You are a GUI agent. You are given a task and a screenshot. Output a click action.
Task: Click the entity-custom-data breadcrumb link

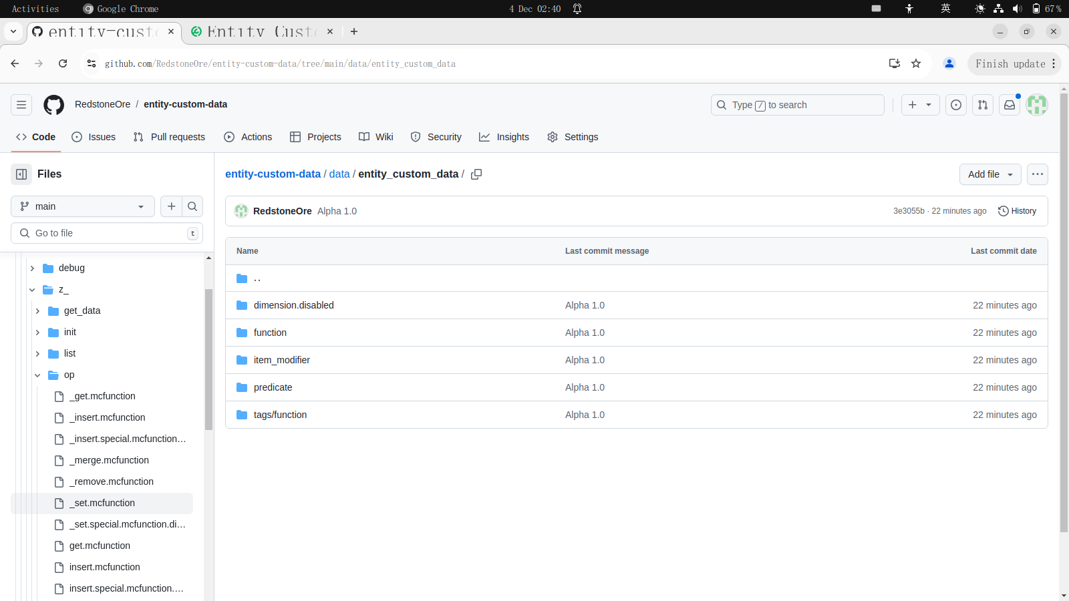point(273,174)
